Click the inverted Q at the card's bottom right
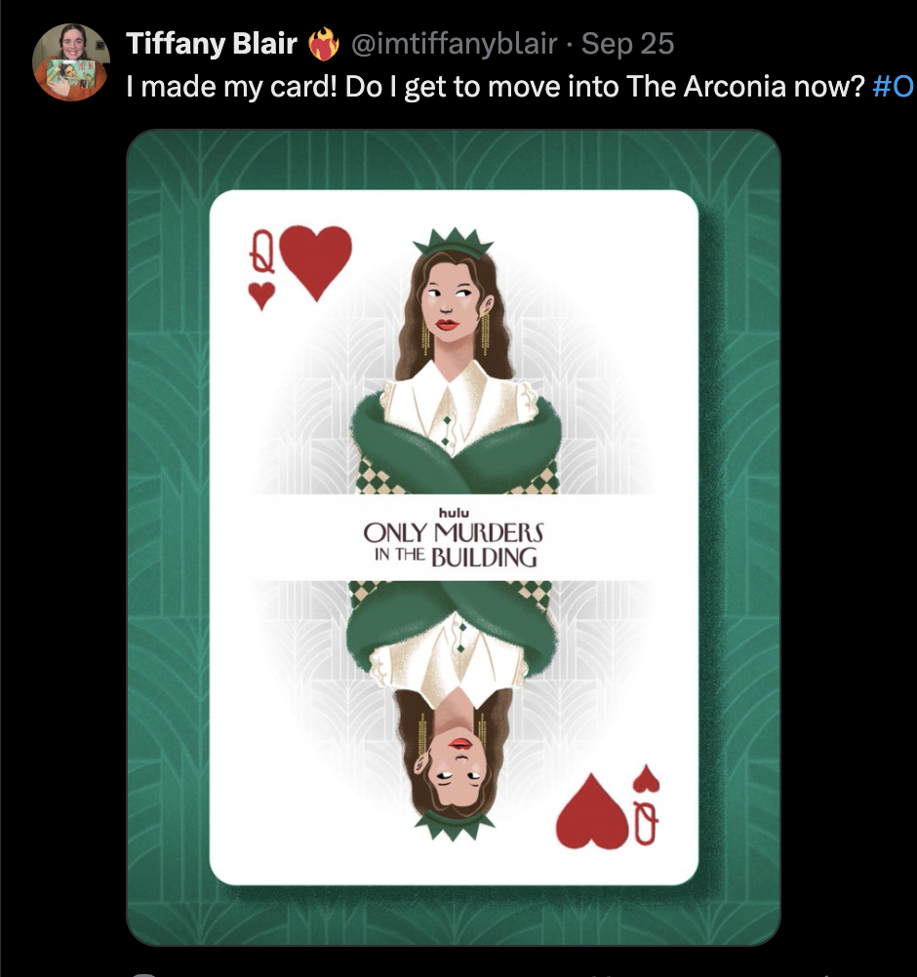The image size is (917, 977). coord(646,823)
